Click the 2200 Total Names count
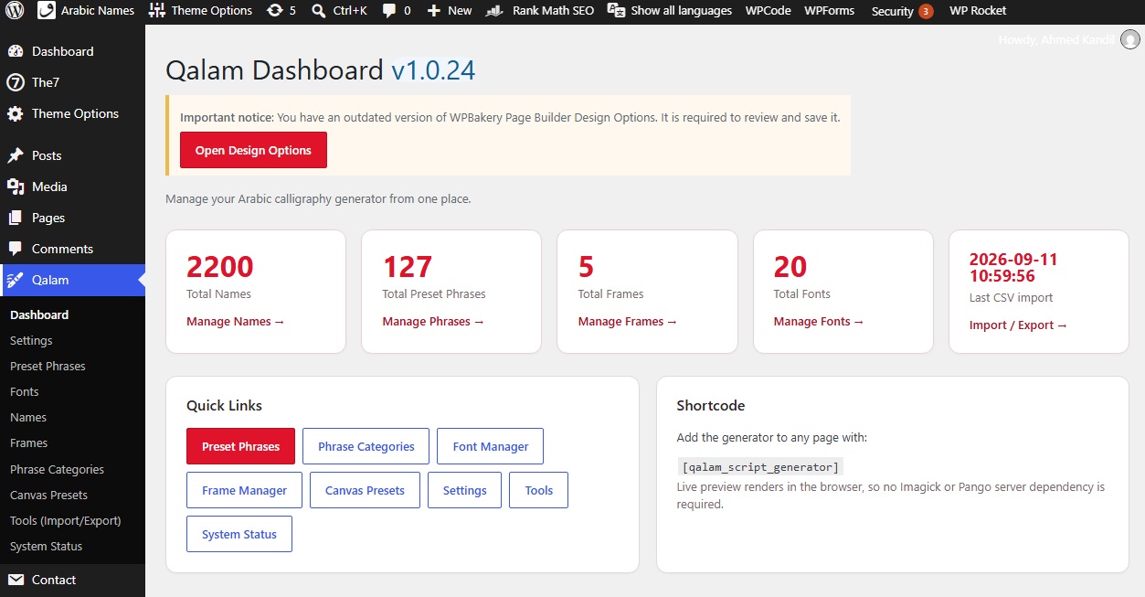This screenshot has height=597, width=1145. [x=220, y=266]
